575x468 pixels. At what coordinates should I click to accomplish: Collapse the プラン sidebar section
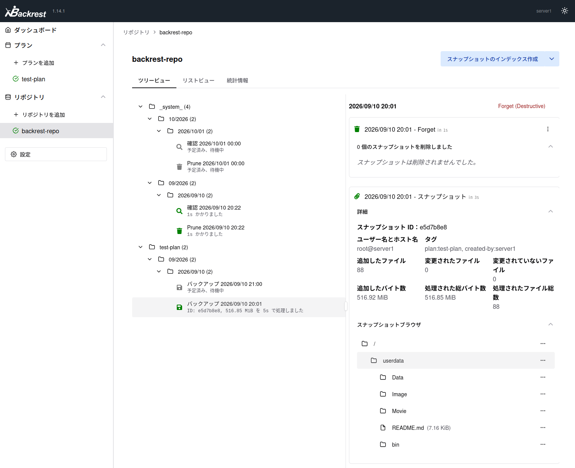pos(103,45)
